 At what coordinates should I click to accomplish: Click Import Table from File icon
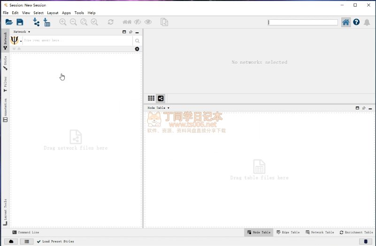click(46, 22)
